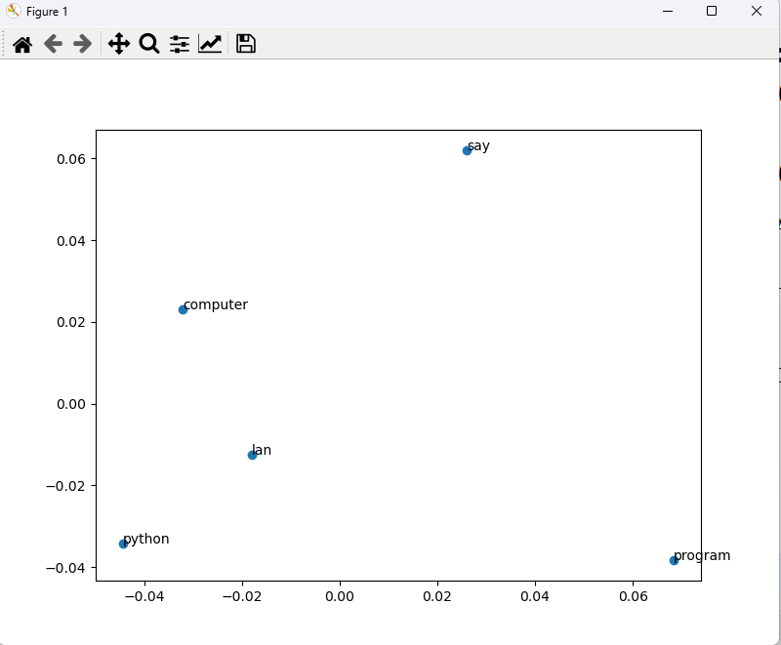The image size is (781, 645).
Task: Open the configure subplots dialog
Action: [180, 44]
